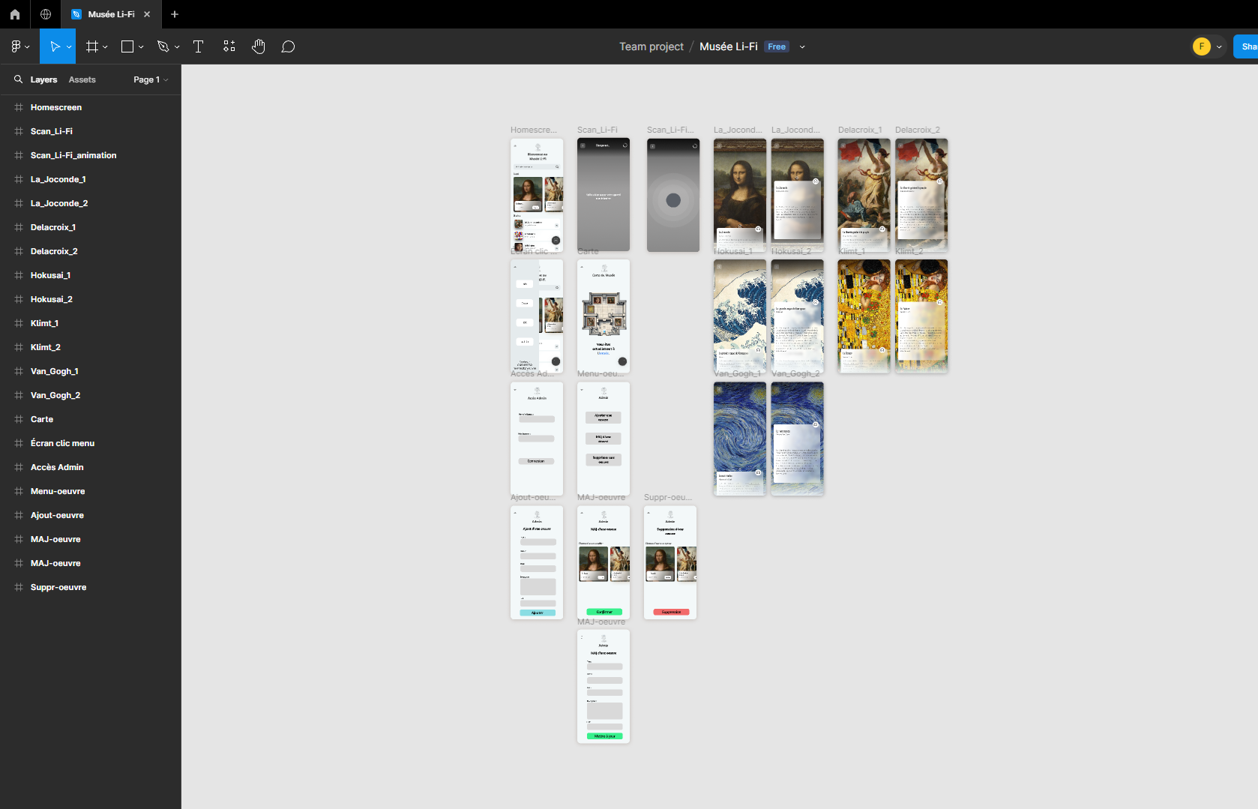The height and width of the screenshot is (809, 1258).
Task: Click the Van_Gogh_1 Starry Night frame
Action: point(740,439)
